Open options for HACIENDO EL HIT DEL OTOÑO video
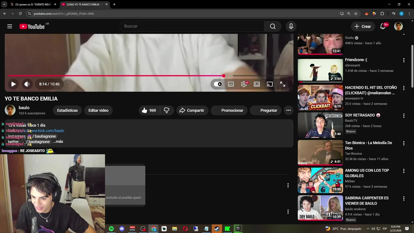The height and width of the screenshot is (233, 414). tap(404, 88)
